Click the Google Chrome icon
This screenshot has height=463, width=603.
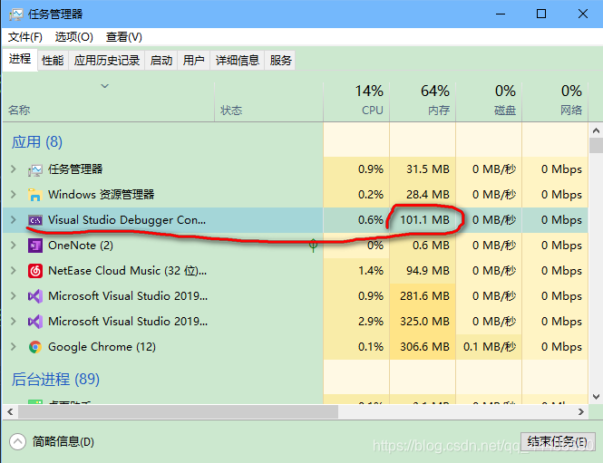[x=35, y=347]
